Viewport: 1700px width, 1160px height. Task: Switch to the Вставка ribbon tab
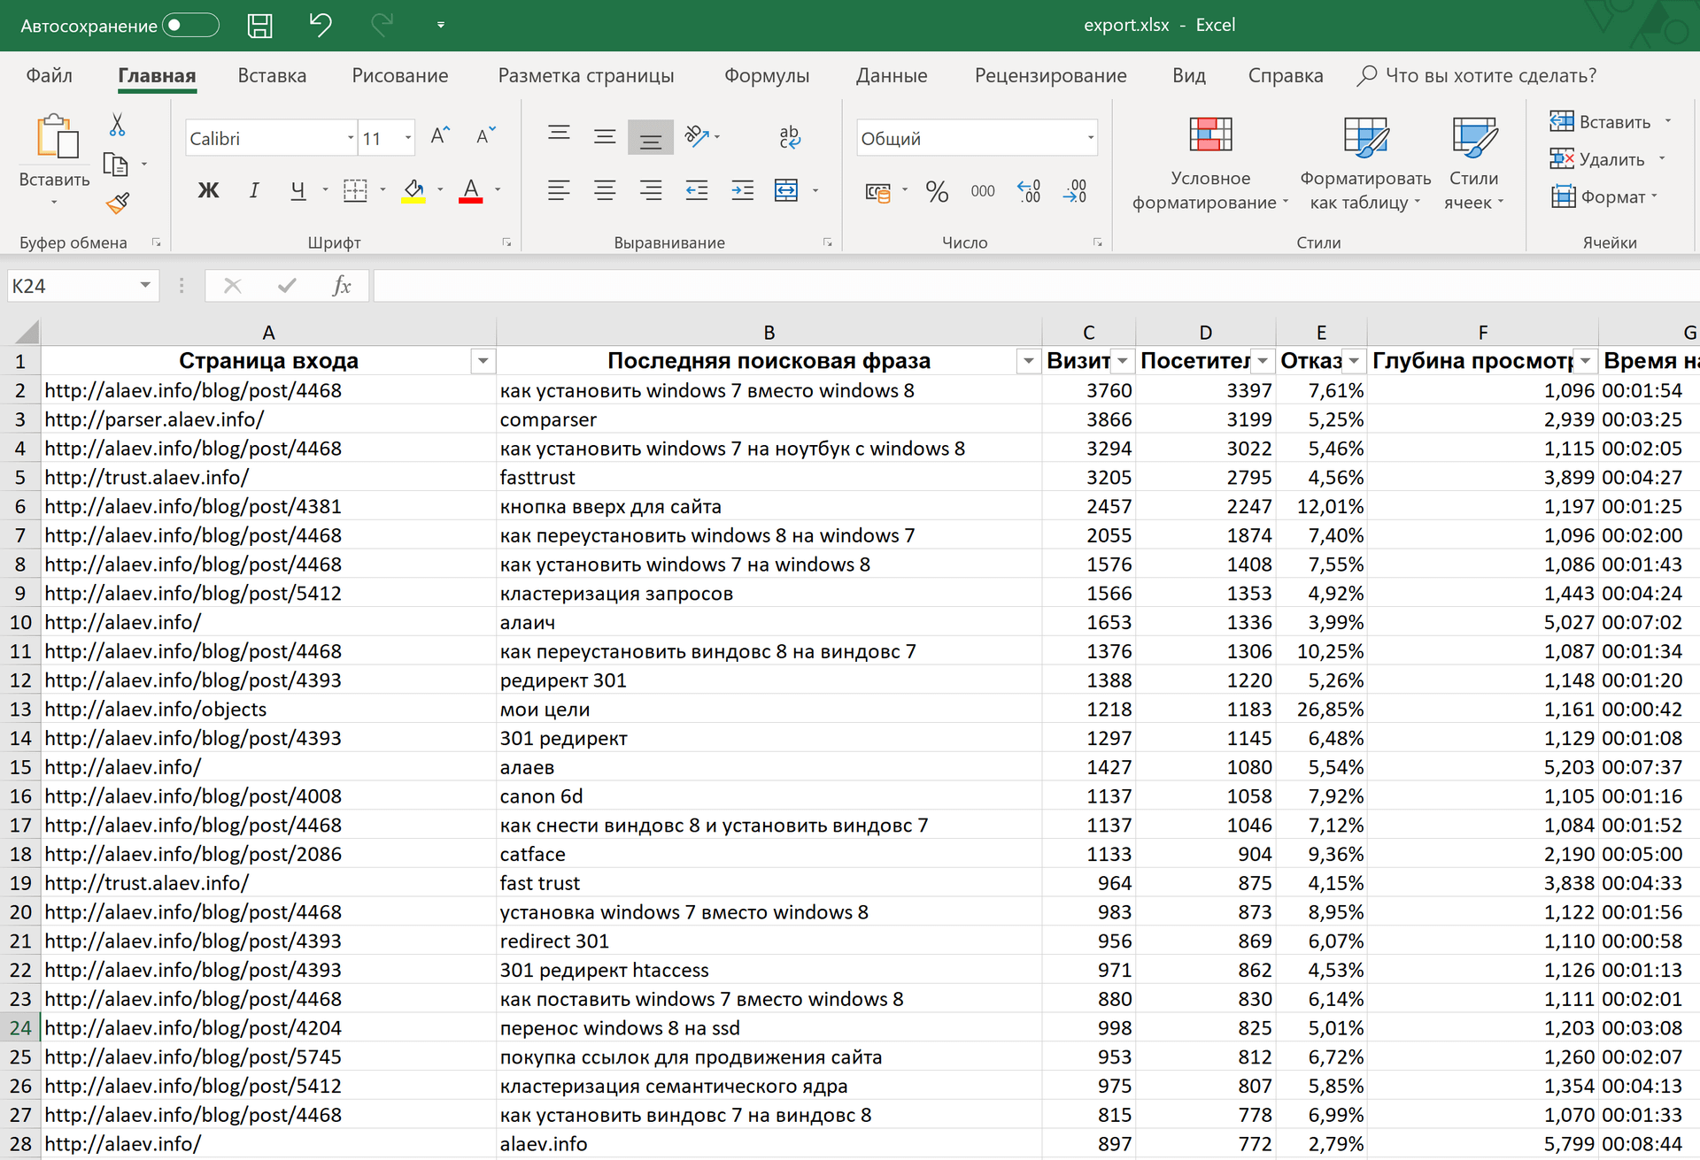coord(272,75)
